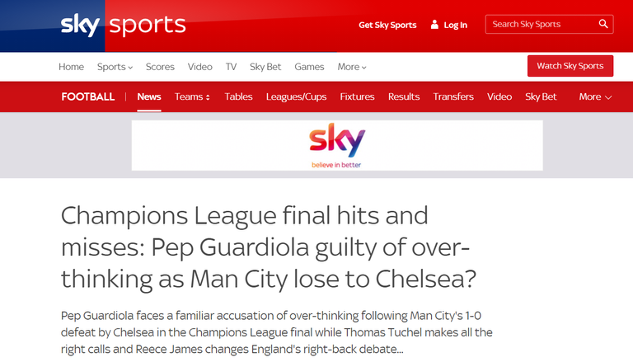Open the Champions League article headline
Viewport: 633px width, 362px height.
click(x=269, y=247)
